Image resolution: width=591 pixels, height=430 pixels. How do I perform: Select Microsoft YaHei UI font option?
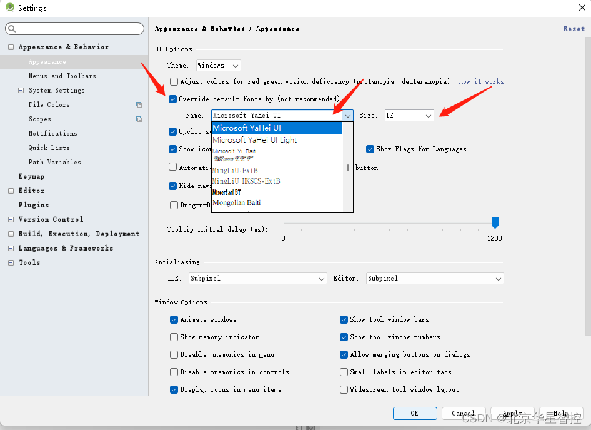(x=277, y=128)
